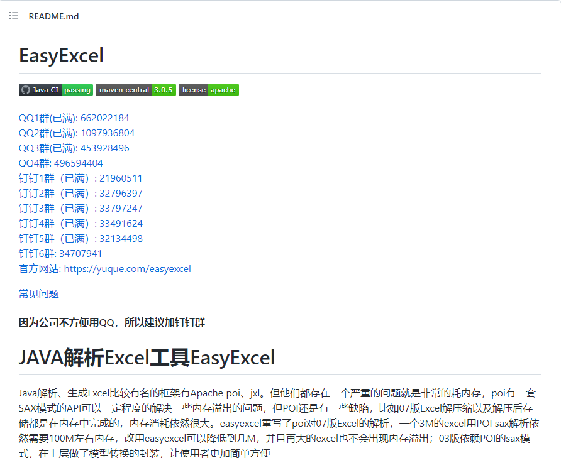Open the 官方网站 yuque.com/easyexcel link

coord(128,268)
